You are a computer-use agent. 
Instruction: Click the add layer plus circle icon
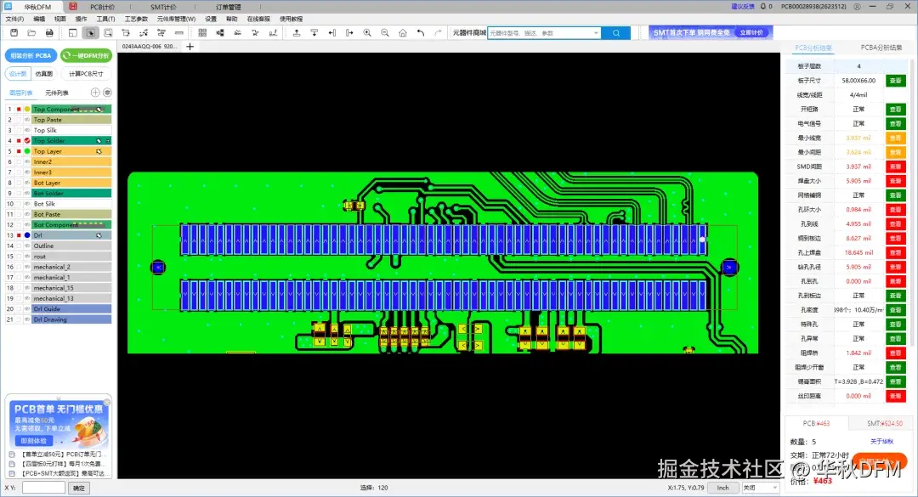pos(95,93)
